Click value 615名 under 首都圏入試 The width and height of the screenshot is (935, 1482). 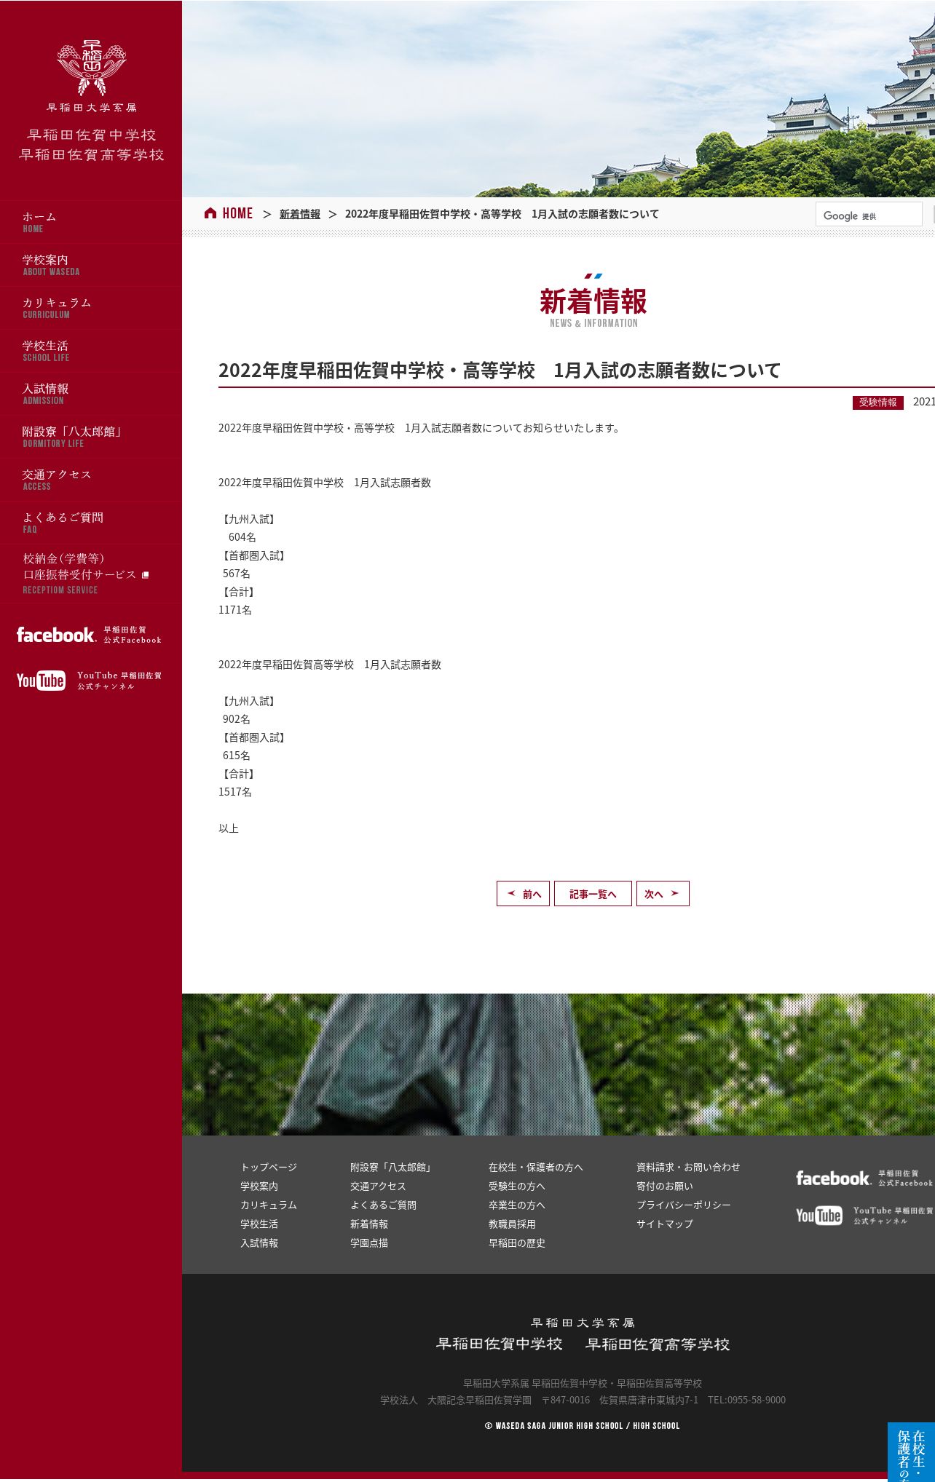point(237,756)
